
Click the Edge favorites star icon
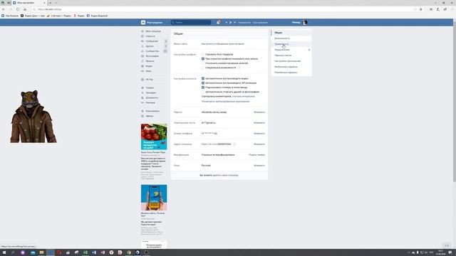click(421, 9)
